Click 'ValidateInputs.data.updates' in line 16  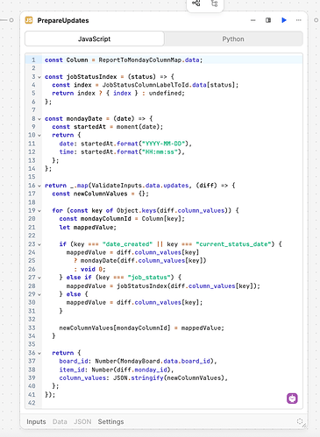[140, 186]
